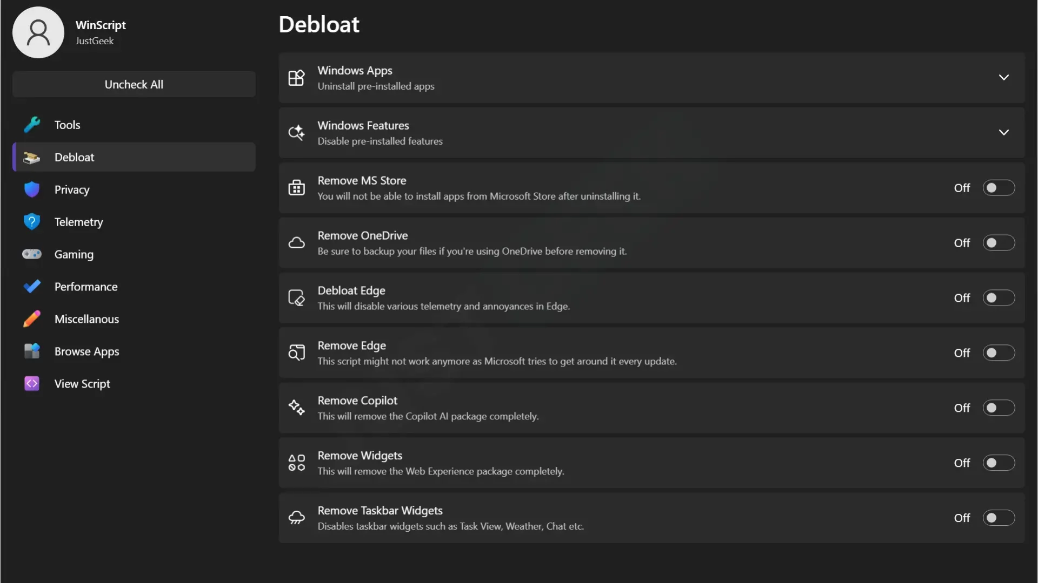The image size is (1038, 583).
Task: Click the WinScript user avatar
Action: pos(38,32)
